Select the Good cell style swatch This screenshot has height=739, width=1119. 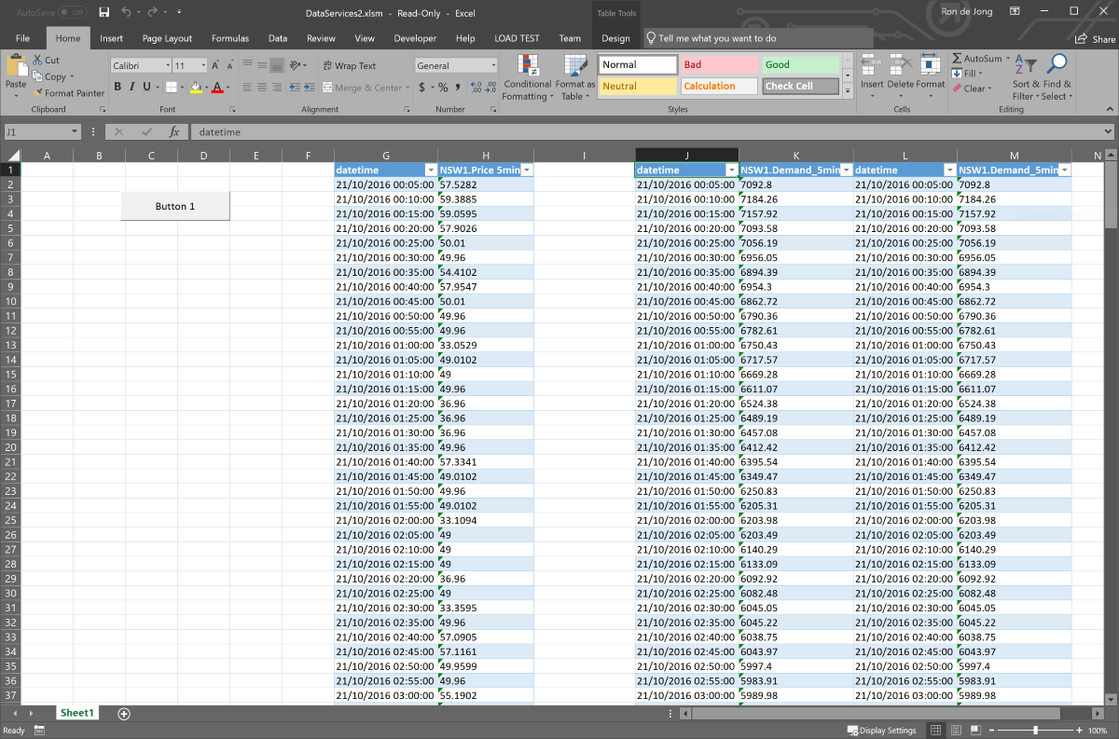[800, 65]
